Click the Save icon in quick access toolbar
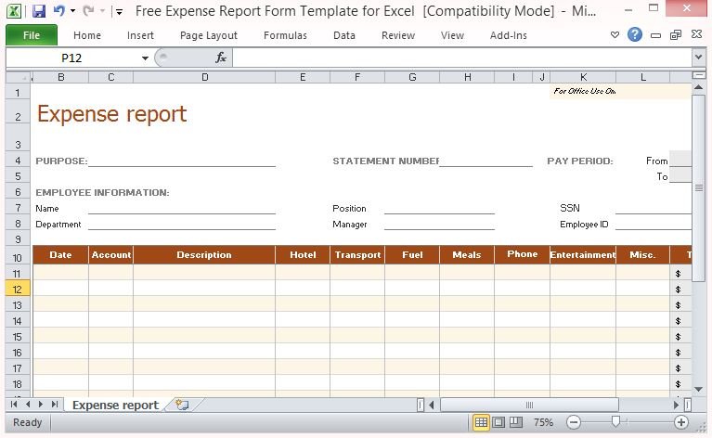 point(38,12)
